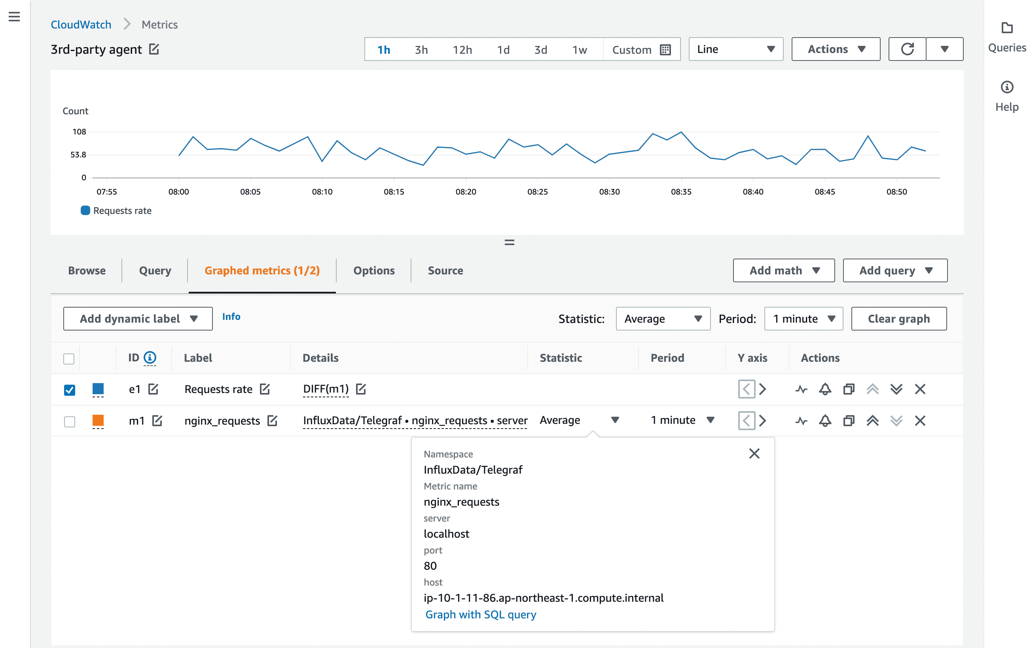Edit the 'Requests rate' label

(x=265, y=389)
